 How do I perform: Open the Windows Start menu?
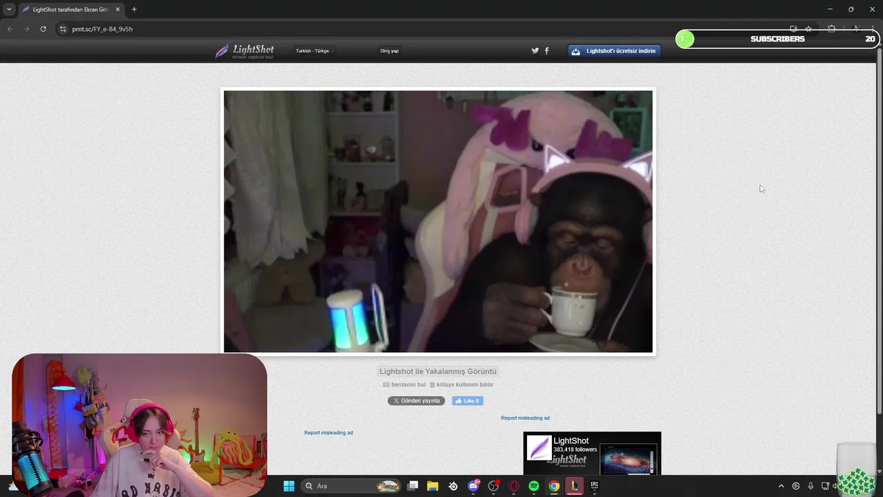pos(289,486)
